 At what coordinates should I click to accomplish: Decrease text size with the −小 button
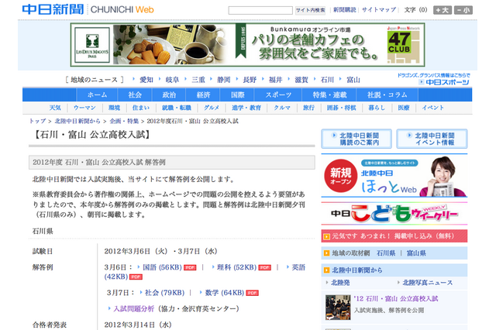(x=463, y=10)
